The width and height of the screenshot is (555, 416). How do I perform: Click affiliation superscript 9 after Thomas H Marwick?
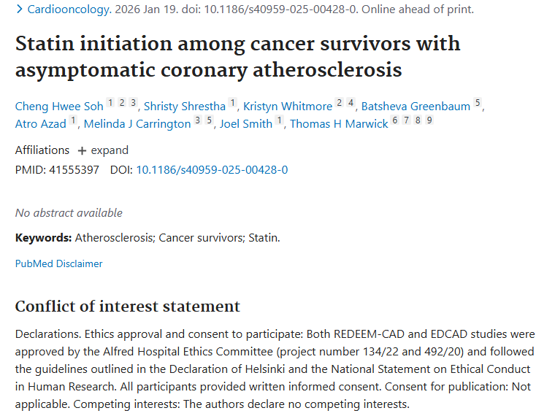(430, 121)
